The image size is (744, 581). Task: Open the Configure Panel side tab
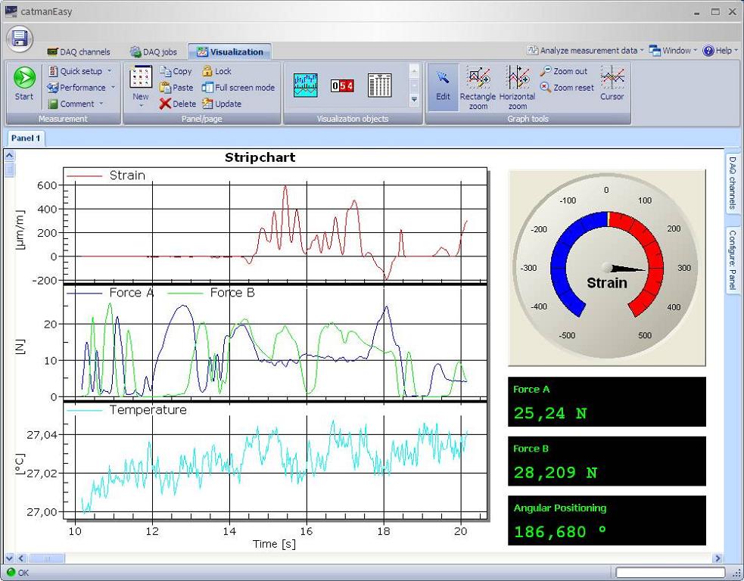(732, 259)
